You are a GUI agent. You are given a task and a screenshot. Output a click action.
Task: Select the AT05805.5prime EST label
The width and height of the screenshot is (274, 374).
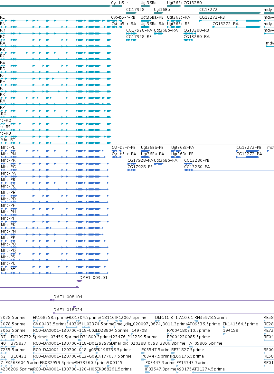[x=205, y=343]
